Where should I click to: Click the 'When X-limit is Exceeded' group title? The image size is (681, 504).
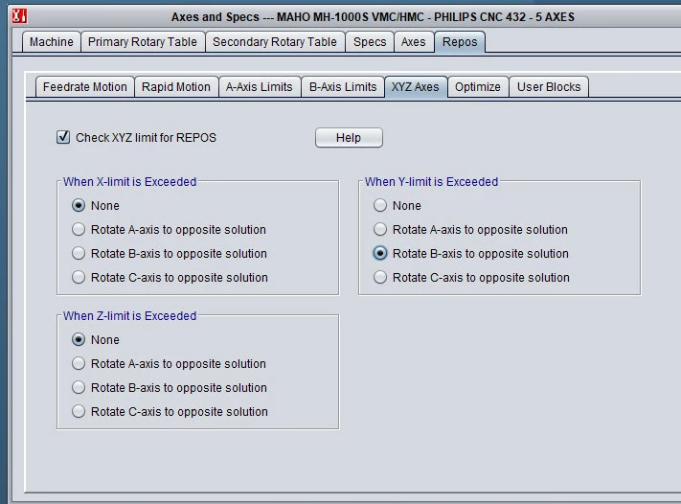[130, 182]
